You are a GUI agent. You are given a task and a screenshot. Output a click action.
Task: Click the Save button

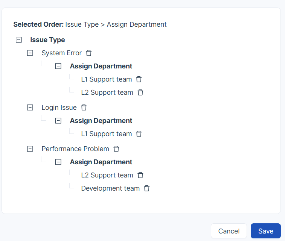point(265,231)
